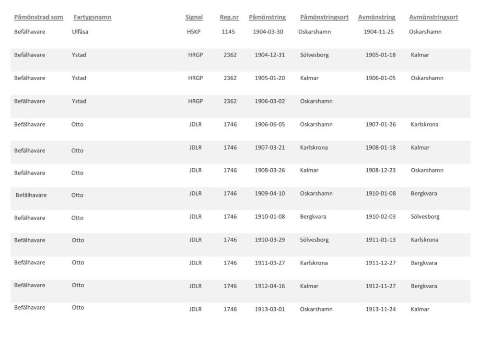Select the Signal column header

click(x=194, y=17)
